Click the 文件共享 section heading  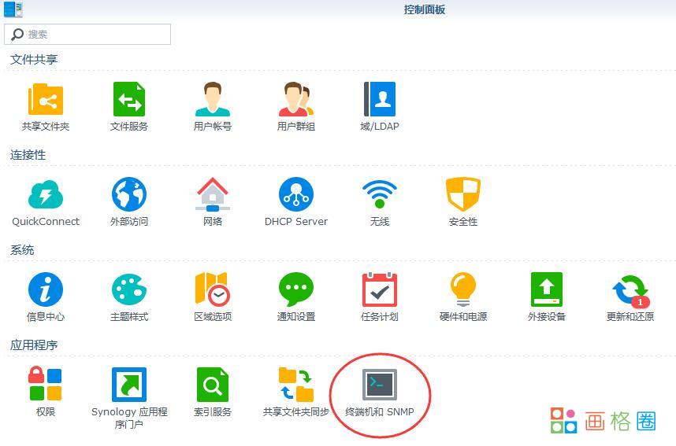click(34, 60)
